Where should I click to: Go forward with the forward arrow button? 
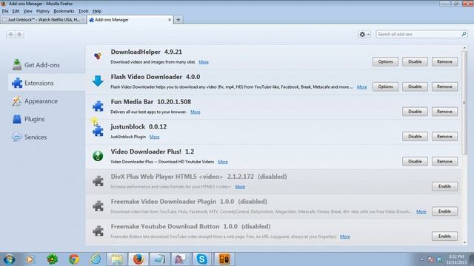coord(19,35)
